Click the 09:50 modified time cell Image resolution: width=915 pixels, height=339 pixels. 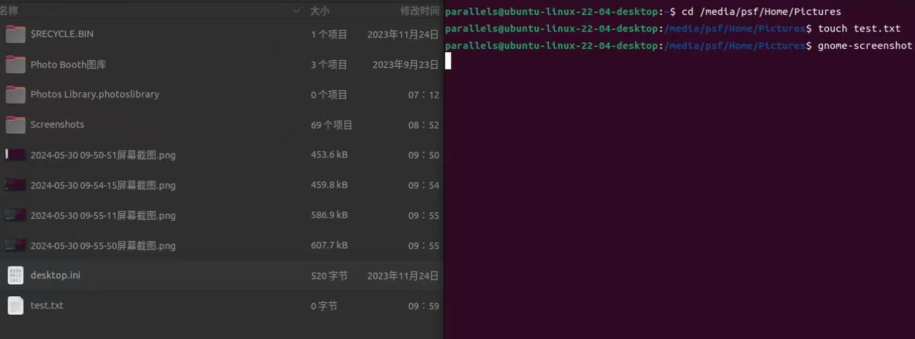(423, 155)
